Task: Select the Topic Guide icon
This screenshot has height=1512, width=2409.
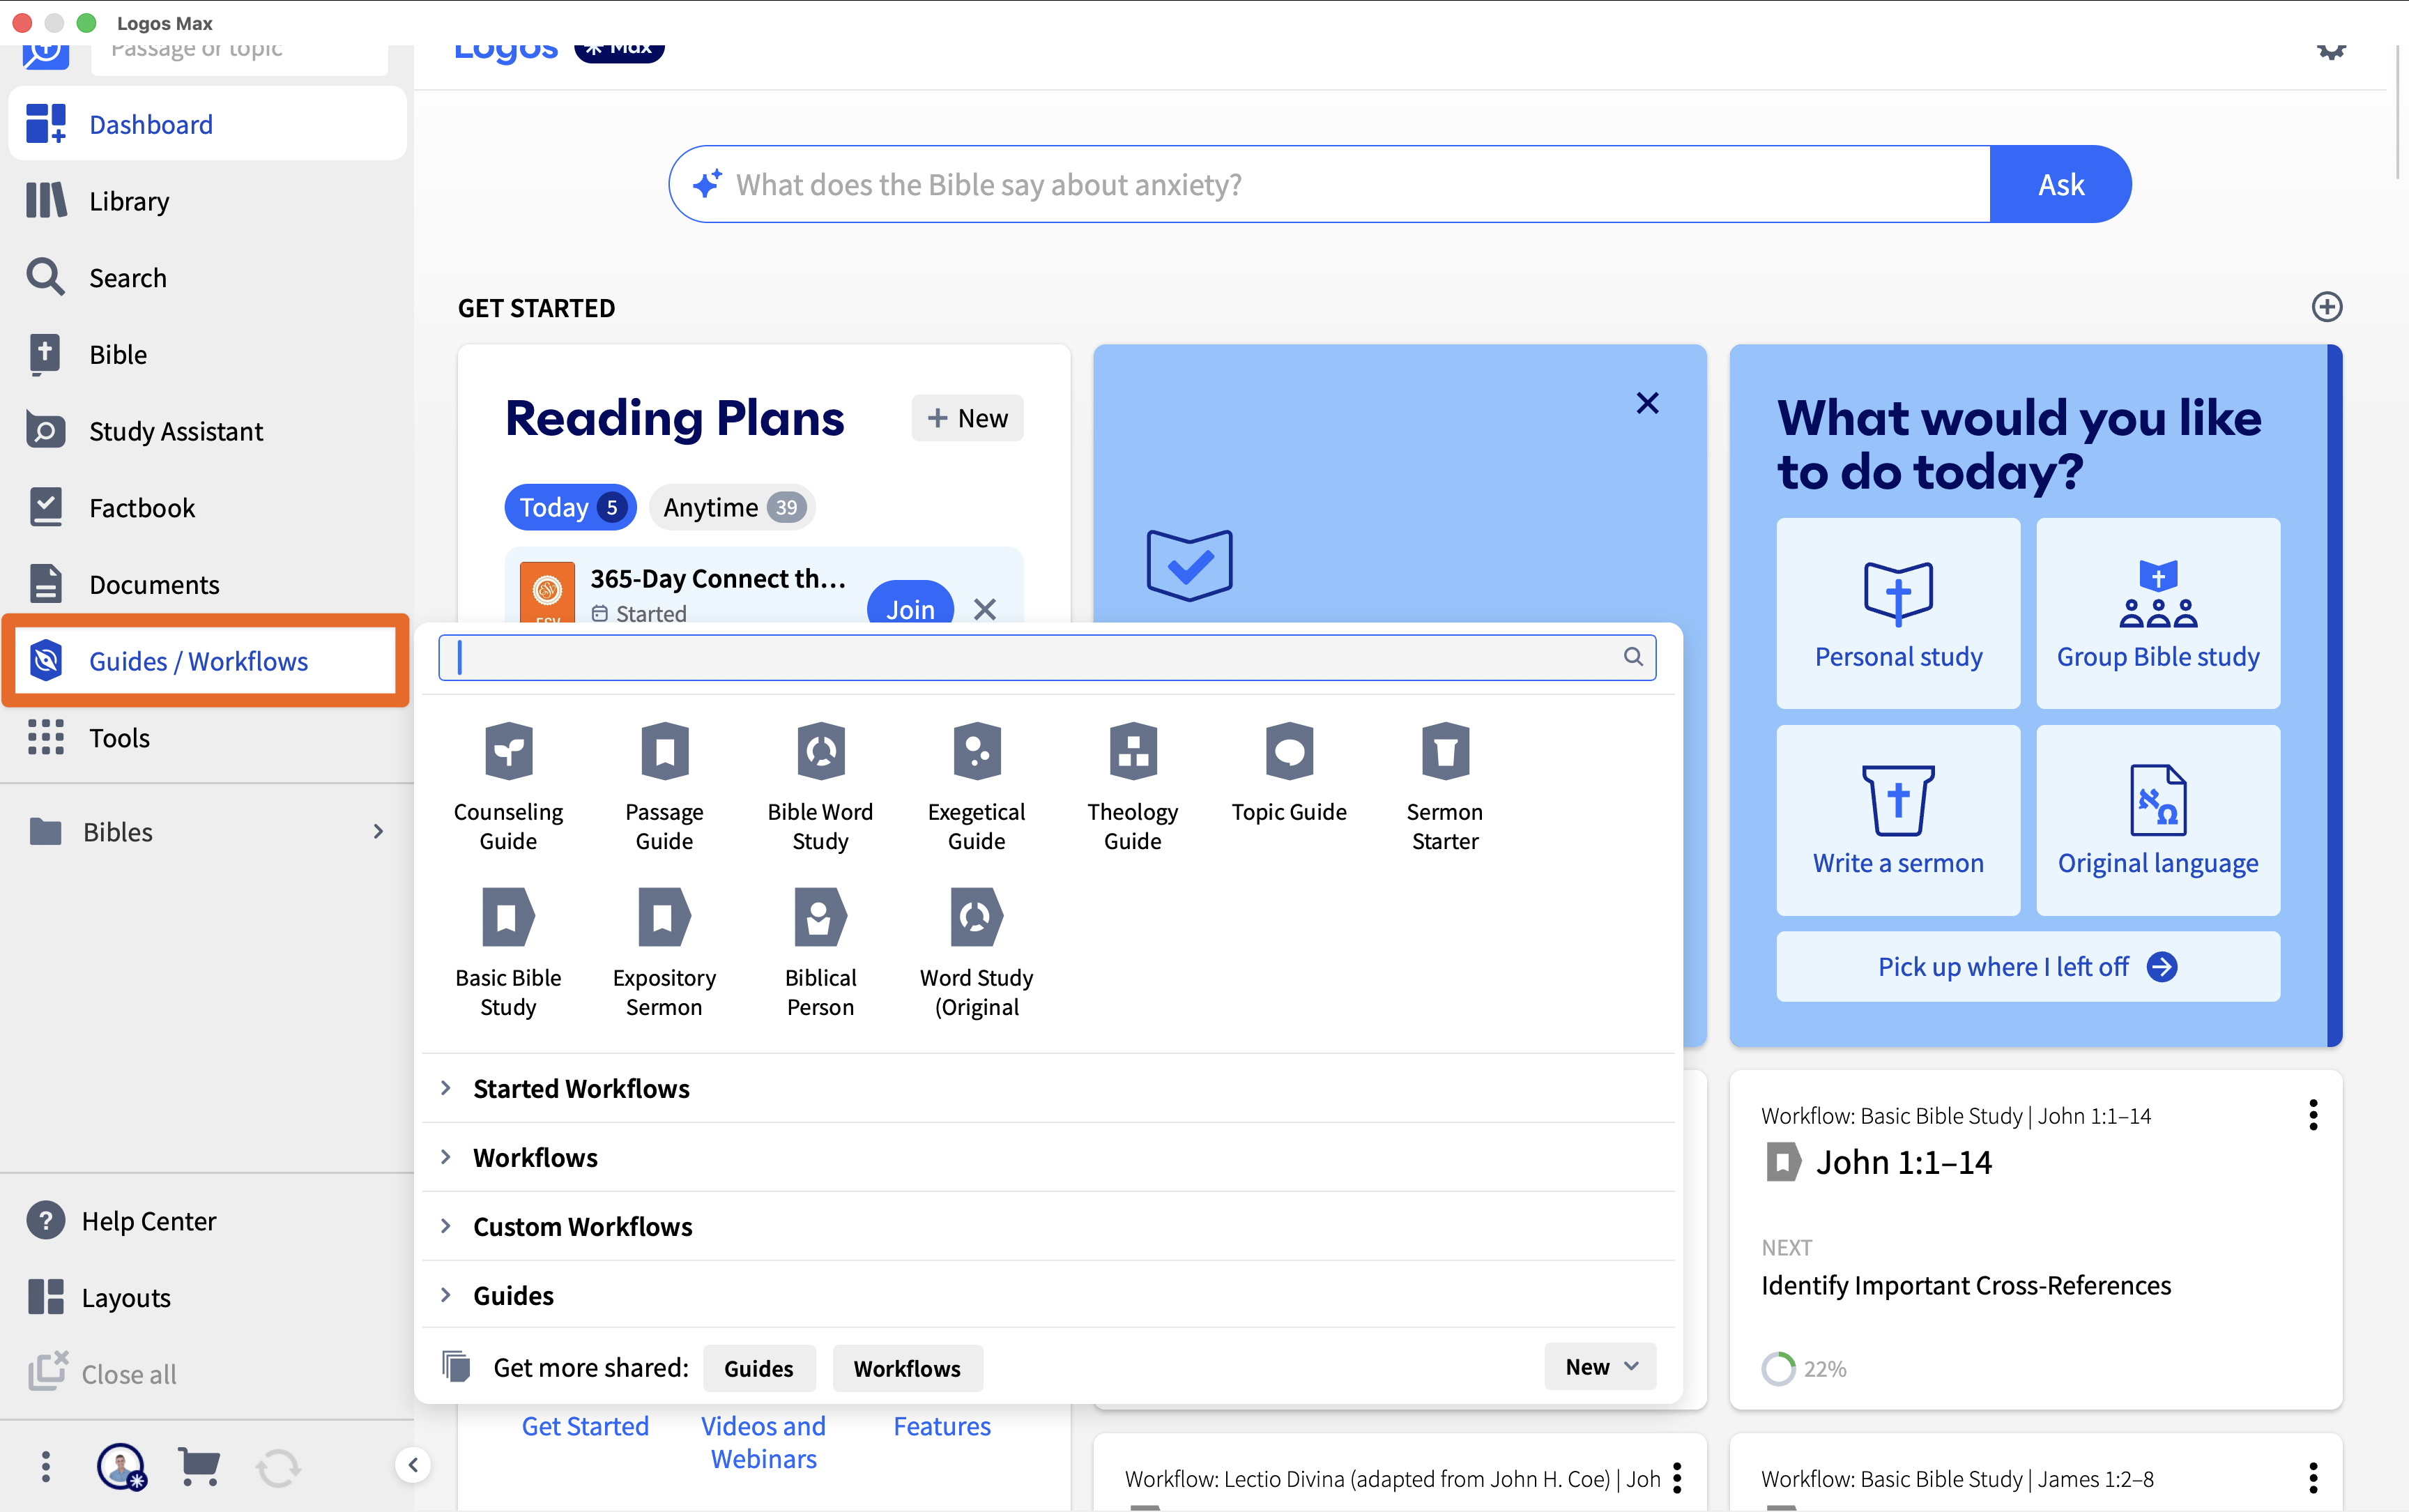Action: pyautogui.click(x=1289, y=751)
